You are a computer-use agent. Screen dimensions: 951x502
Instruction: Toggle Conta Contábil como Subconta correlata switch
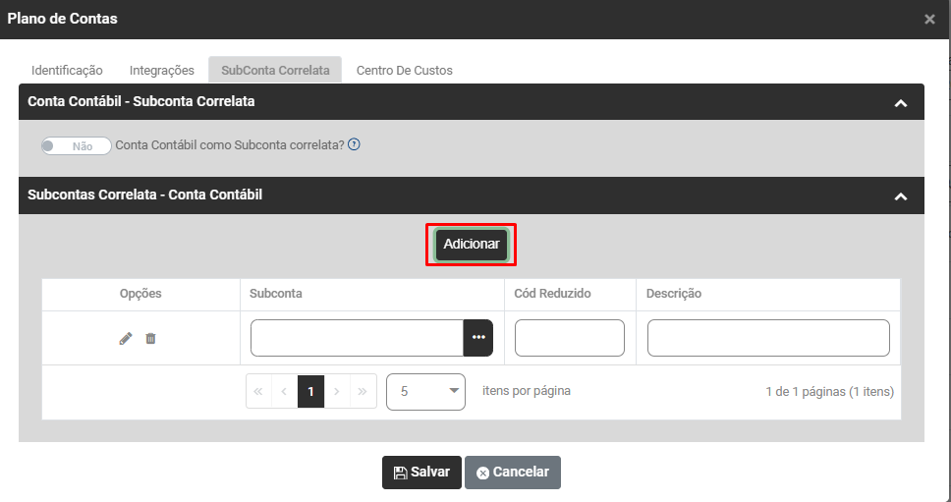coord(76,145)
